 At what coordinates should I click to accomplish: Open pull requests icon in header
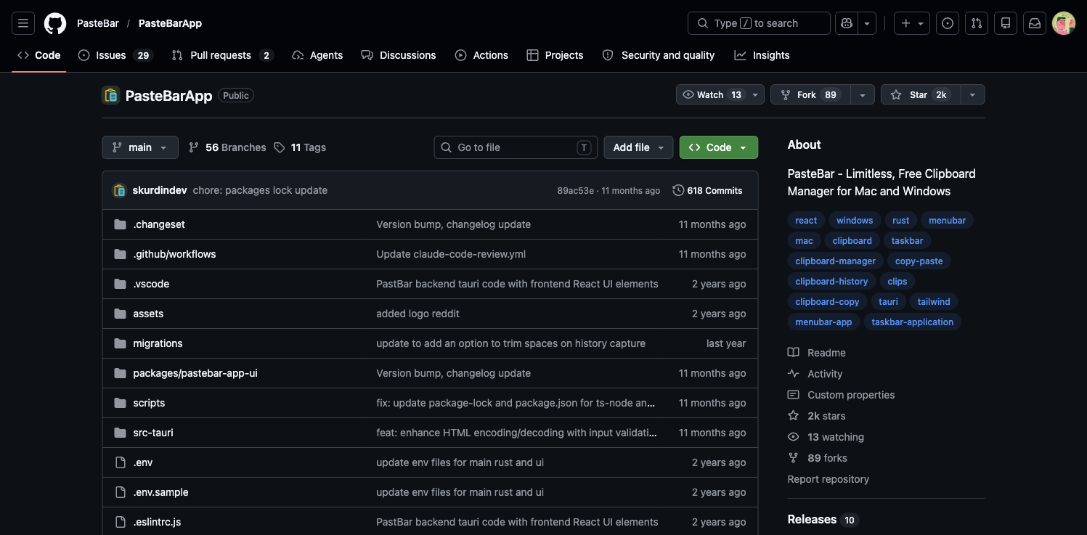[977, 23]
